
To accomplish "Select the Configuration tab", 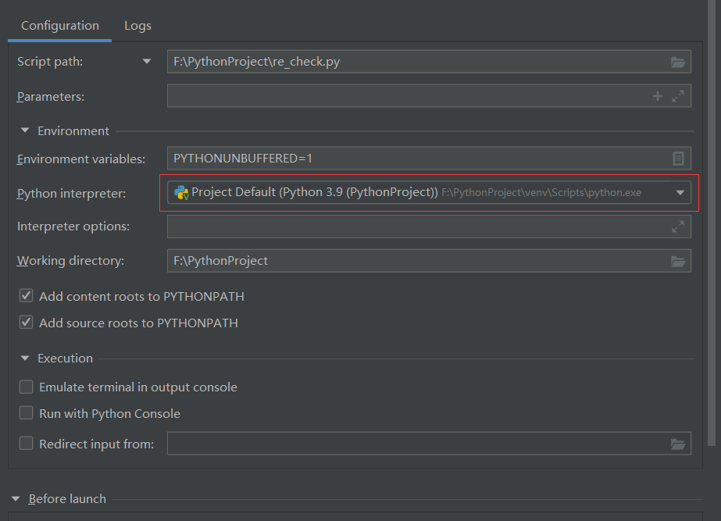I will [59, 25].
